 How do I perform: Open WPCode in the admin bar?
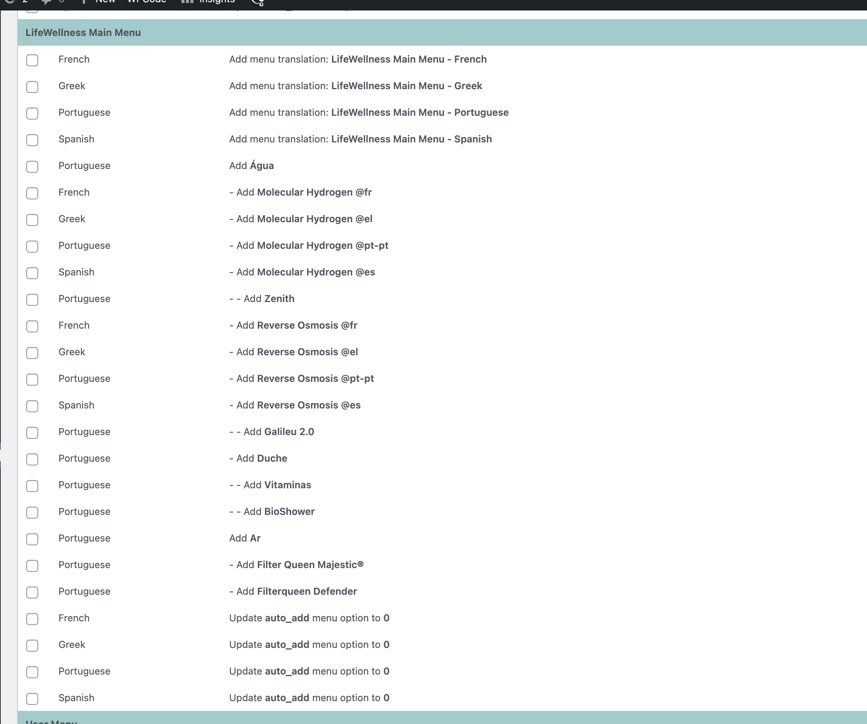pyautogui.click(x=146, y=1)
